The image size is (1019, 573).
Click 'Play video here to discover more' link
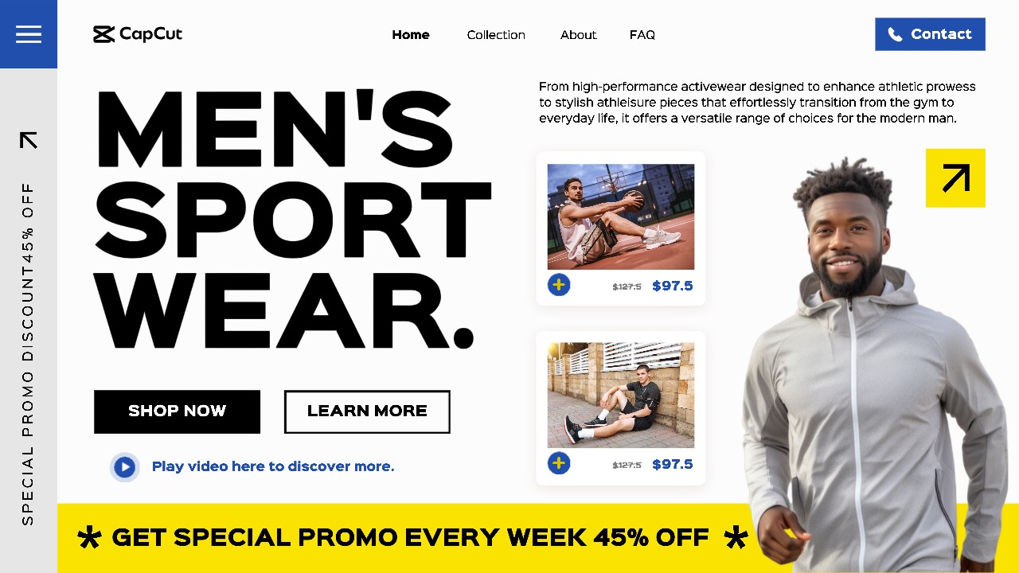click(x=273, y=466)
